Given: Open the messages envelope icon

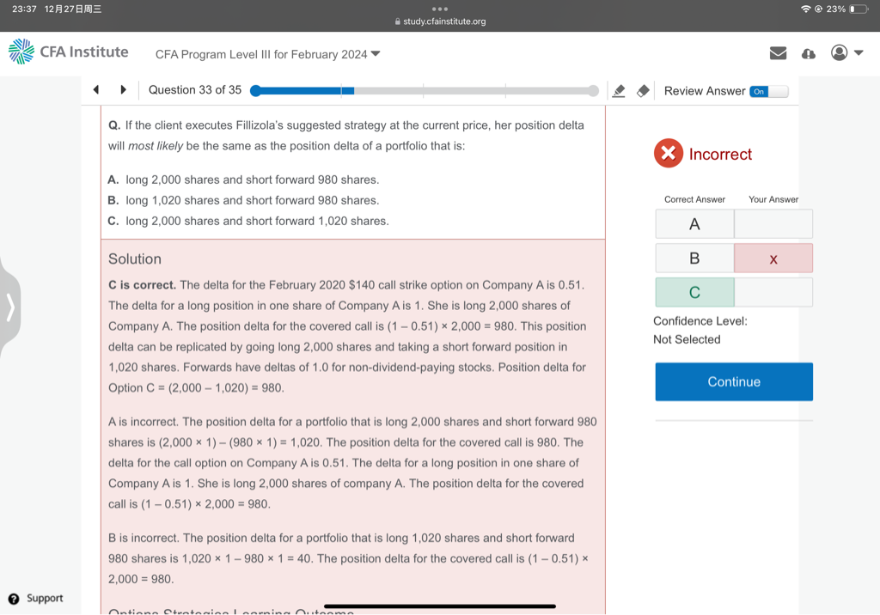Looking at the screenshot, I should coord(778,53).
